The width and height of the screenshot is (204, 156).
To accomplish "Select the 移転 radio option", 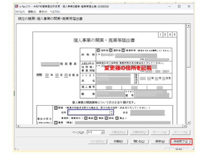I will click(106, 118).
